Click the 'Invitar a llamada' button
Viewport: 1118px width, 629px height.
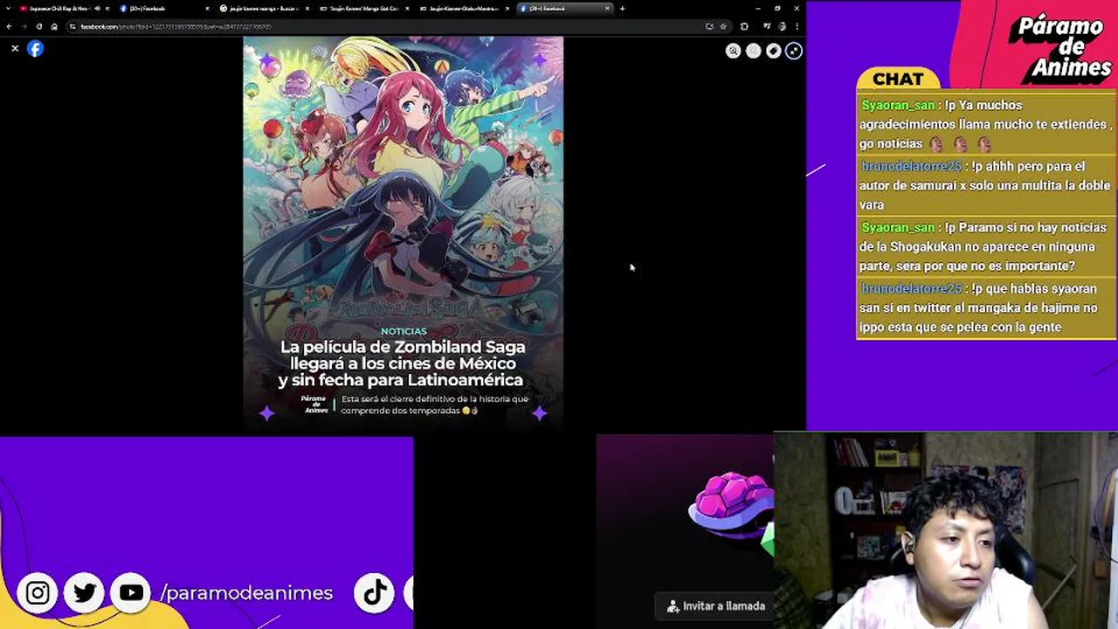point(715,605)
